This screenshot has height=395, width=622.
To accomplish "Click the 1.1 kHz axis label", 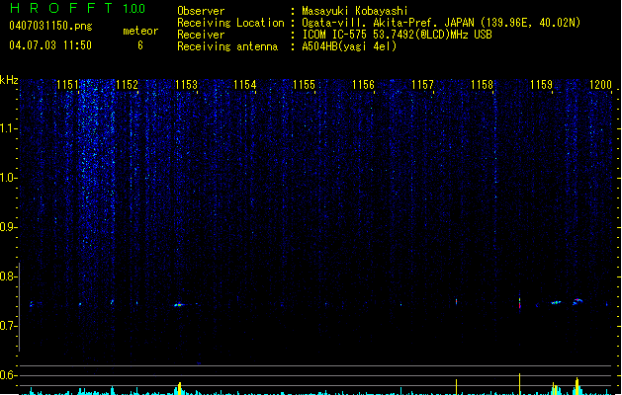I will [8, 128].
